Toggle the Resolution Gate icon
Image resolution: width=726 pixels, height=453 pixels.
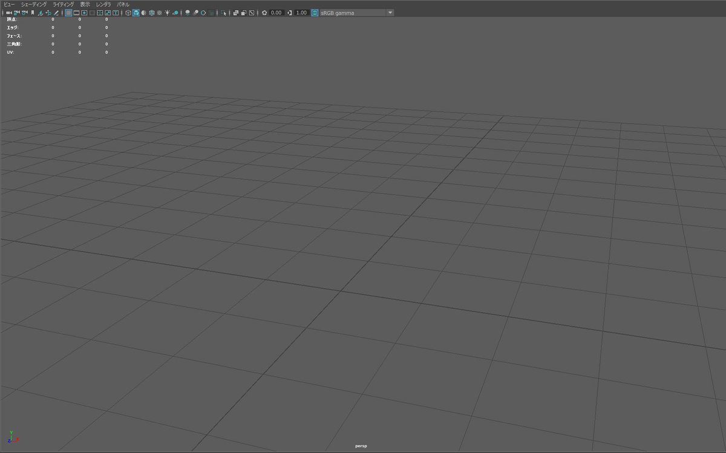tap(84, 13)
